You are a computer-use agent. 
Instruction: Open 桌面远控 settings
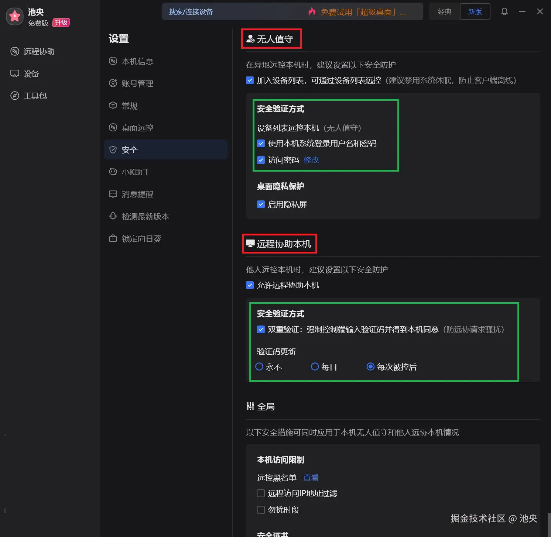(137, 128)
